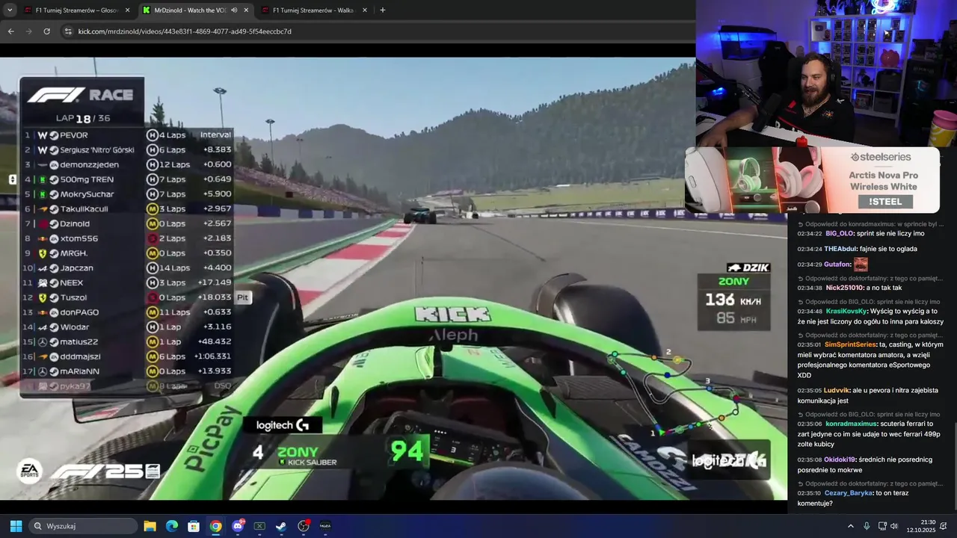
Task: Close the MrDzinold Kick tab
Action: coord(245,10)
